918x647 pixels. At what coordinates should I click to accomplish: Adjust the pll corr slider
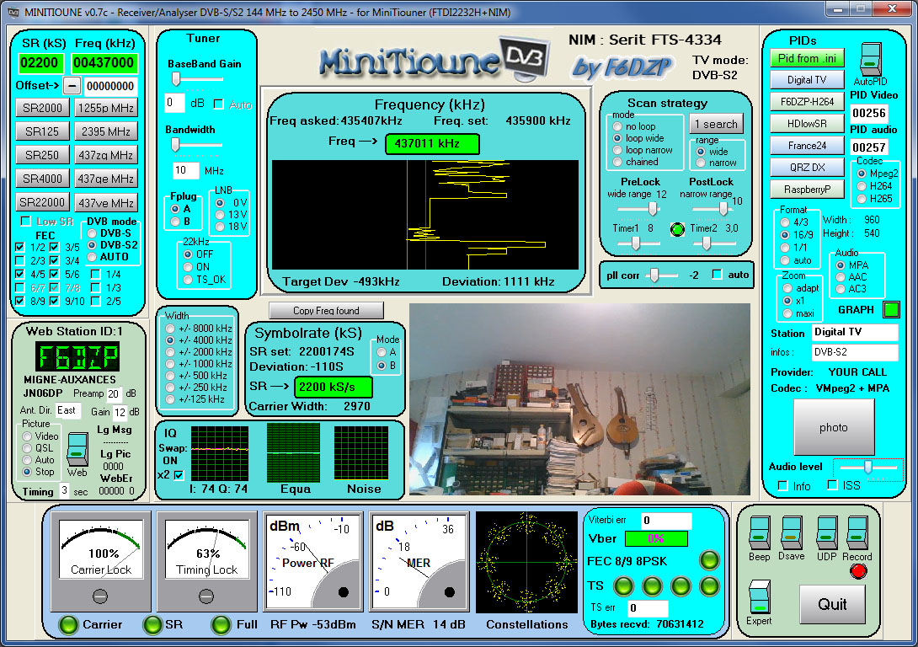(x=655, y=275)
